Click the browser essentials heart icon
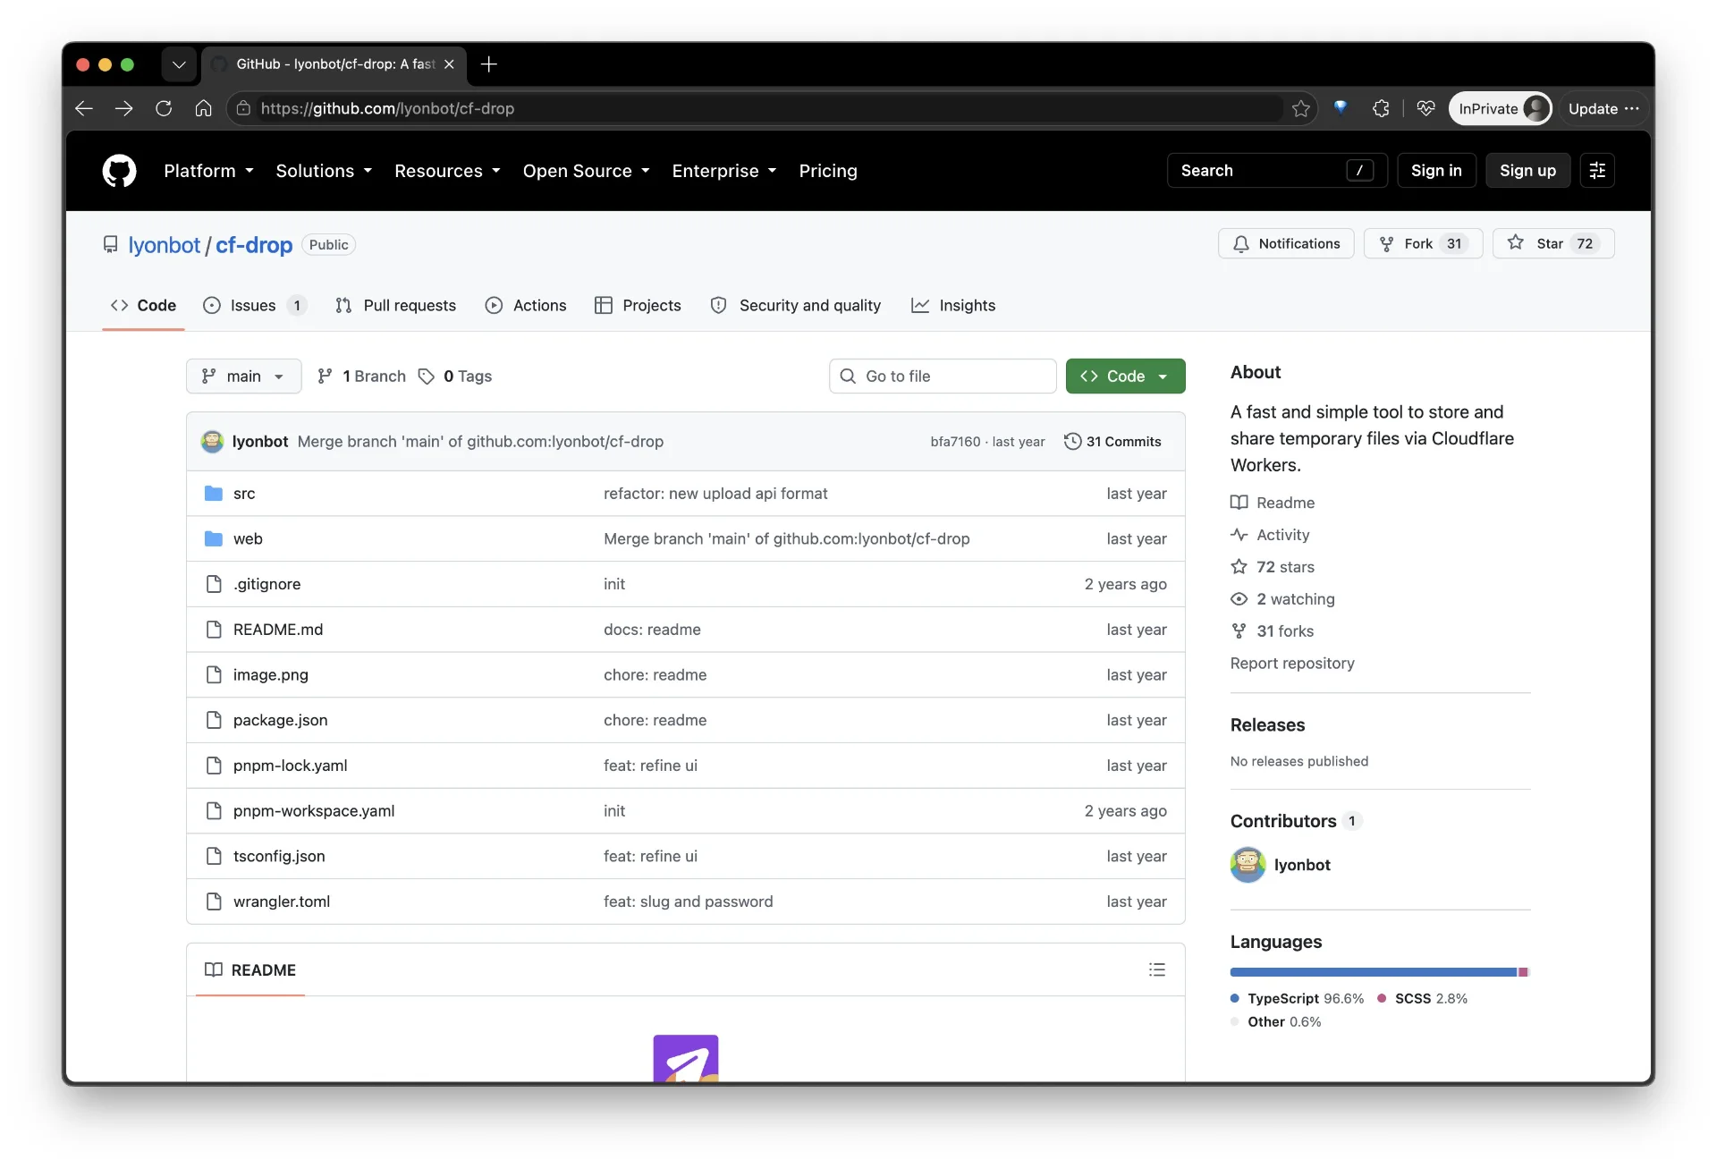The width and height of the screenshot is (1717, 1168). [1426, 108]
